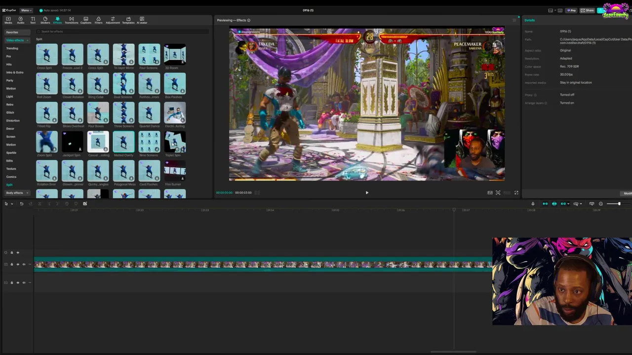
Task: Click the preview aspect ratio icon
Action: pyautogui.click(x=490, y=193)
